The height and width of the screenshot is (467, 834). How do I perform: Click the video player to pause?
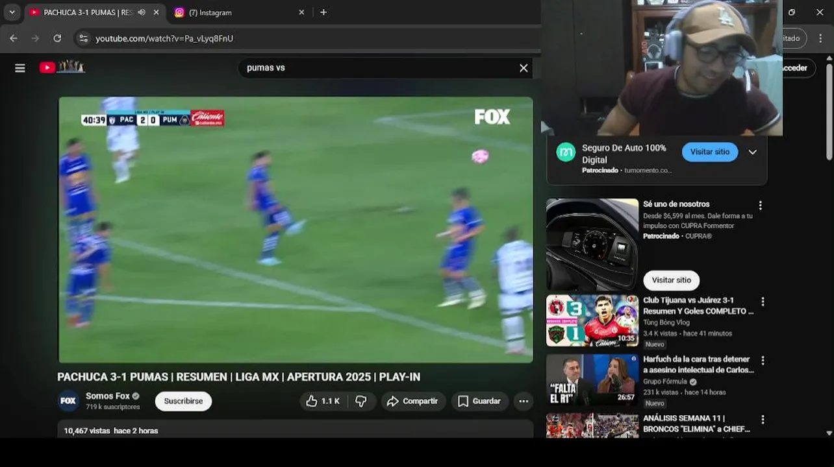(296, 230)
